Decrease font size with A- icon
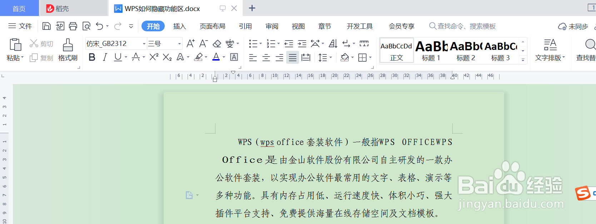Screen dimensions: 596x224 (203, 43)
